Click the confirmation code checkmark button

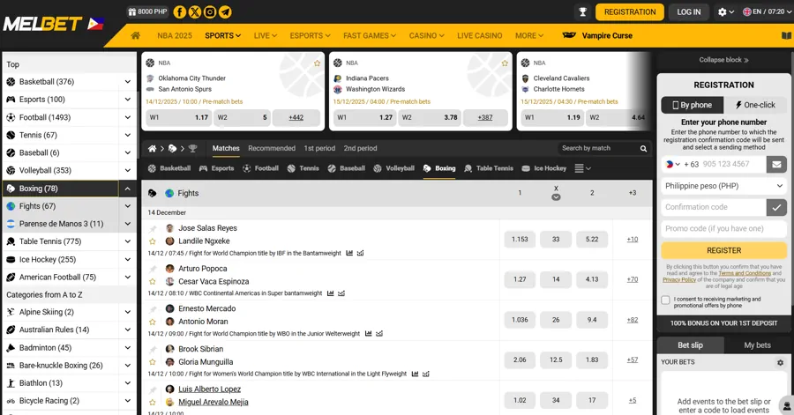point(776,207)
